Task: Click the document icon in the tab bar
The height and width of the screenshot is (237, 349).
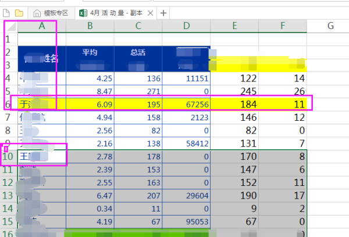Action: pyautogui.click(x=6, y=12)
